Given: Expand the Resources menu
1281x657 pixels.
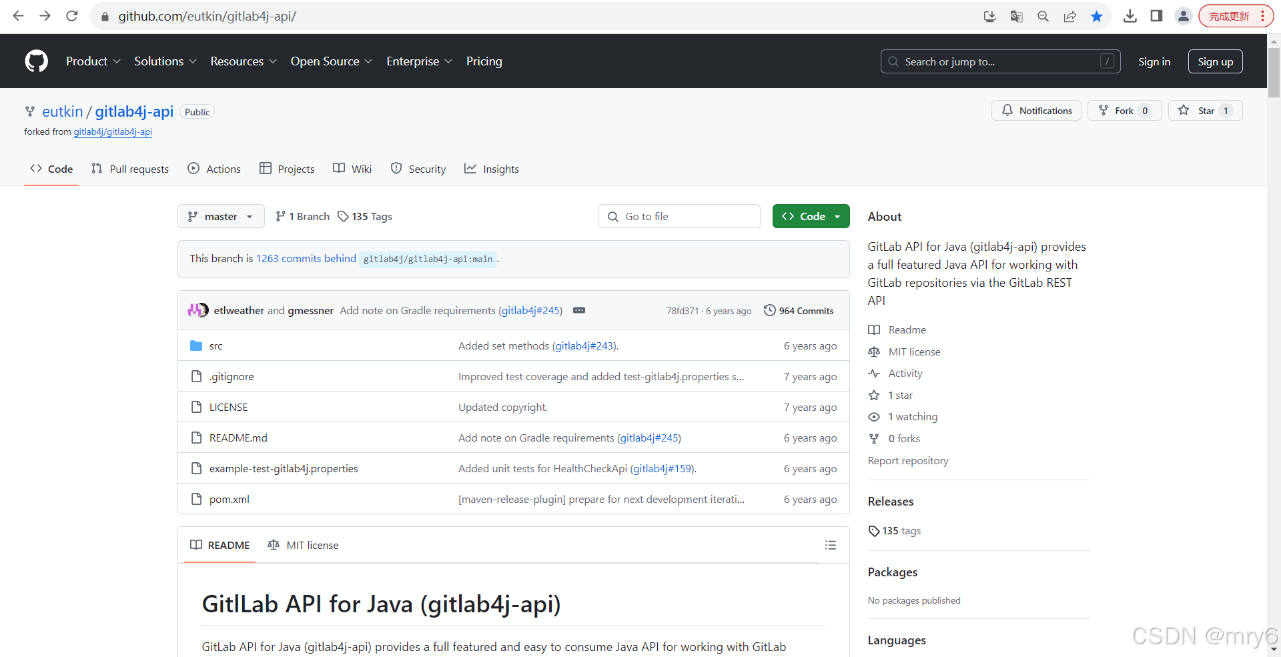Looking at the screenshot, I should [x=244, y=61].
